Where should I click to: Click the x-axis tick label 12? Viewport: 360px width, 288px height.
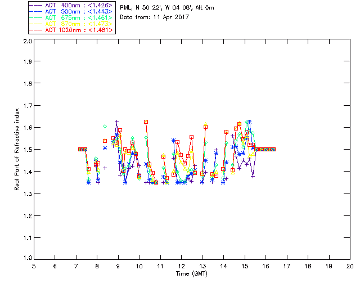coord(181,266)
